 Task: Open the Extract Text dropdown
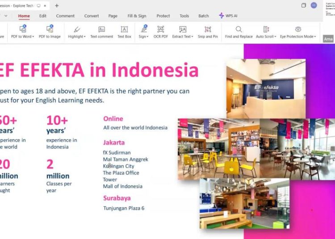pyautogui.click(x=192, y=37)
